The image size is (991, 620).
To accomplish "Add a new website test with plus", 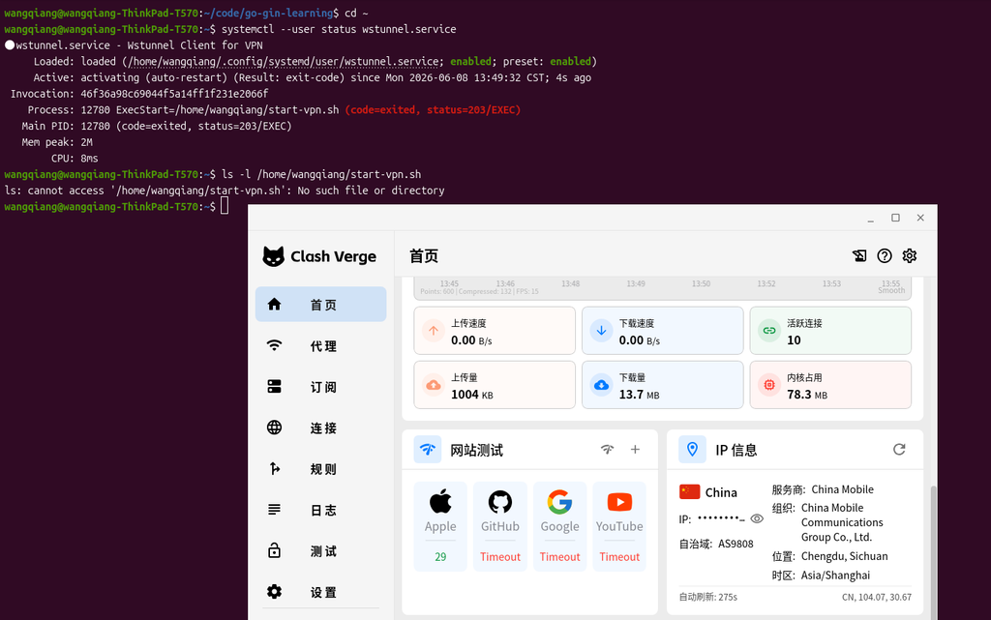I will [x=635, y=450].
